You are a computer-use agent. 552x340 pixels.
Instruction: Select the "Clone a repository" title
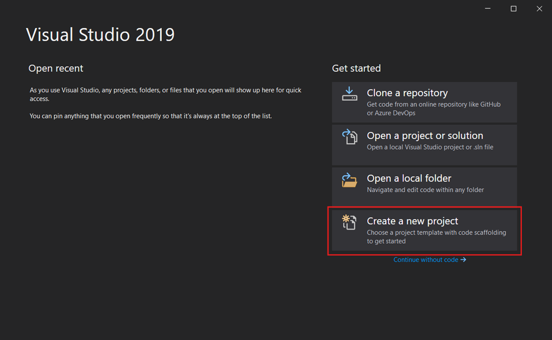(407, 93)
